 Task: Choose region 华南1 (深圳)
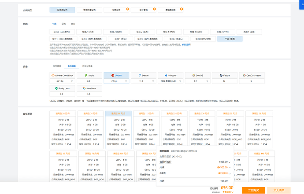(196, 32)
